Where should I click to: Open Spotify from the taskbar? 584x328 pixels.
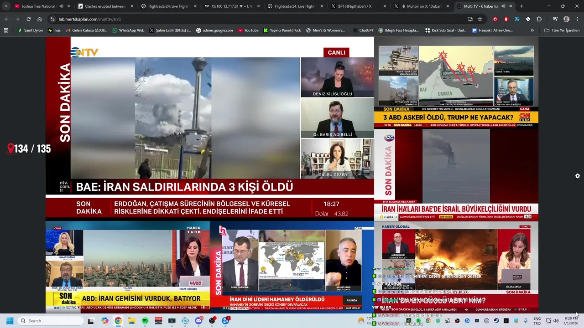[145, 321]
